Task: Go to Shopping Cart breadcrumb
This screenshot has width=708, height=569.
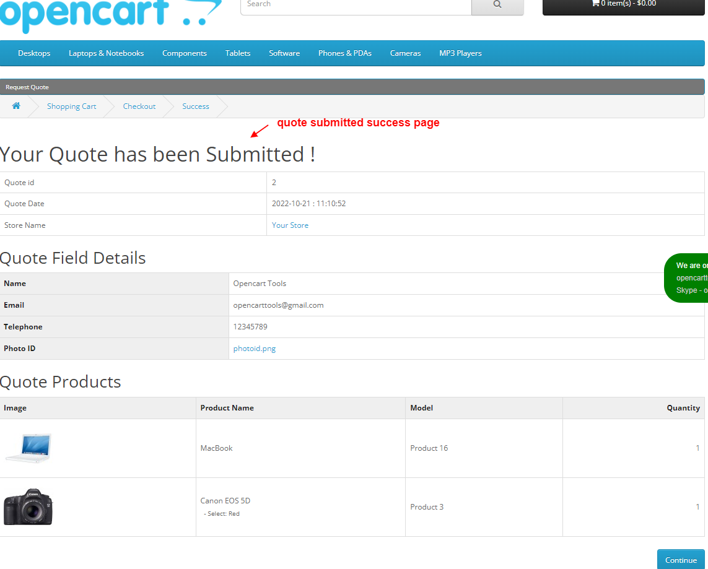Action: [x=71, y=106]
